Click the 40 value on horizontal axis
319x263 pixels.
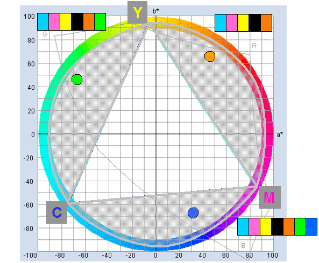(x=203, y=255)
